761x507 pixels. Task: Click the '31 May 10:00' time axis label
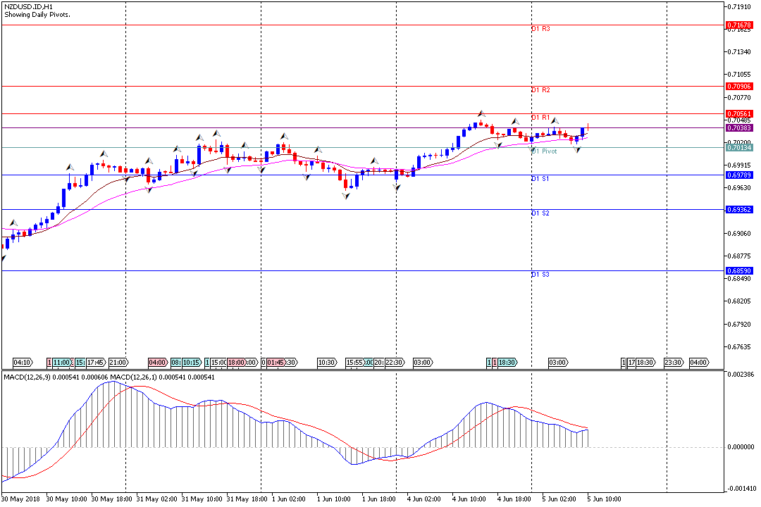point(202,499)
